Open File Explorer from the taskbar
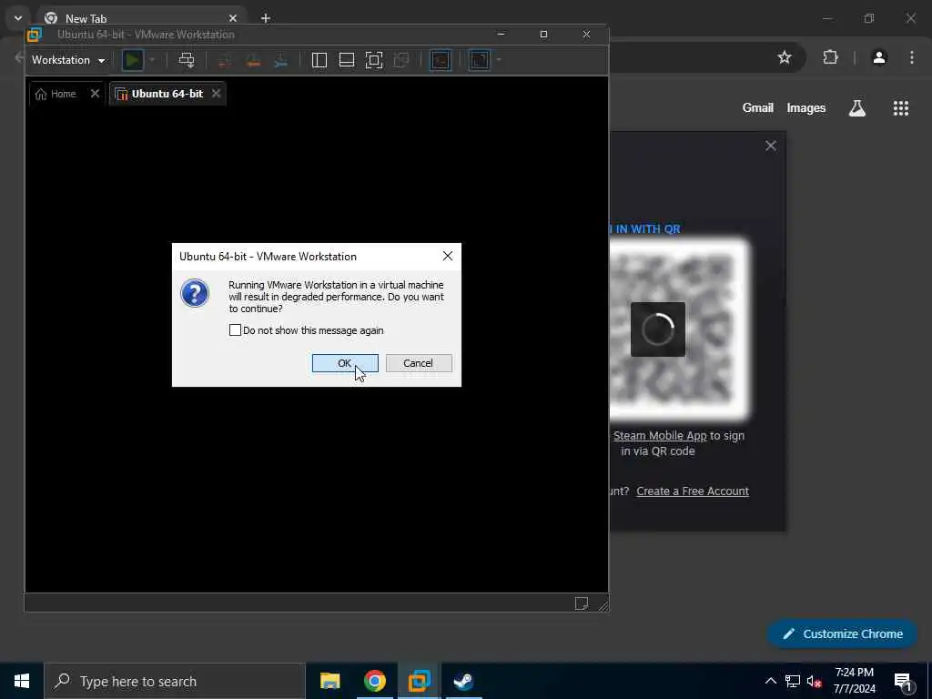The height and width of the screenshot is (699, 932). (329, 681)
